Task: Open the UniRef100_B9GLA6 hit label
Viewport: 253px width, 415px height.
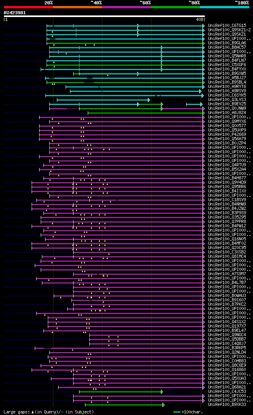Action: point(227,43)
